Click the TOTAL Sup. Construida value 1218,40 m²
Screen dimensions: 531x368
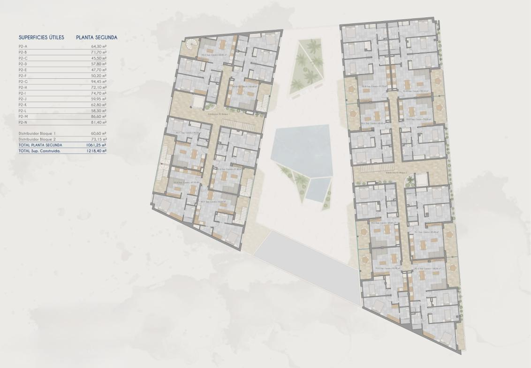97,151
